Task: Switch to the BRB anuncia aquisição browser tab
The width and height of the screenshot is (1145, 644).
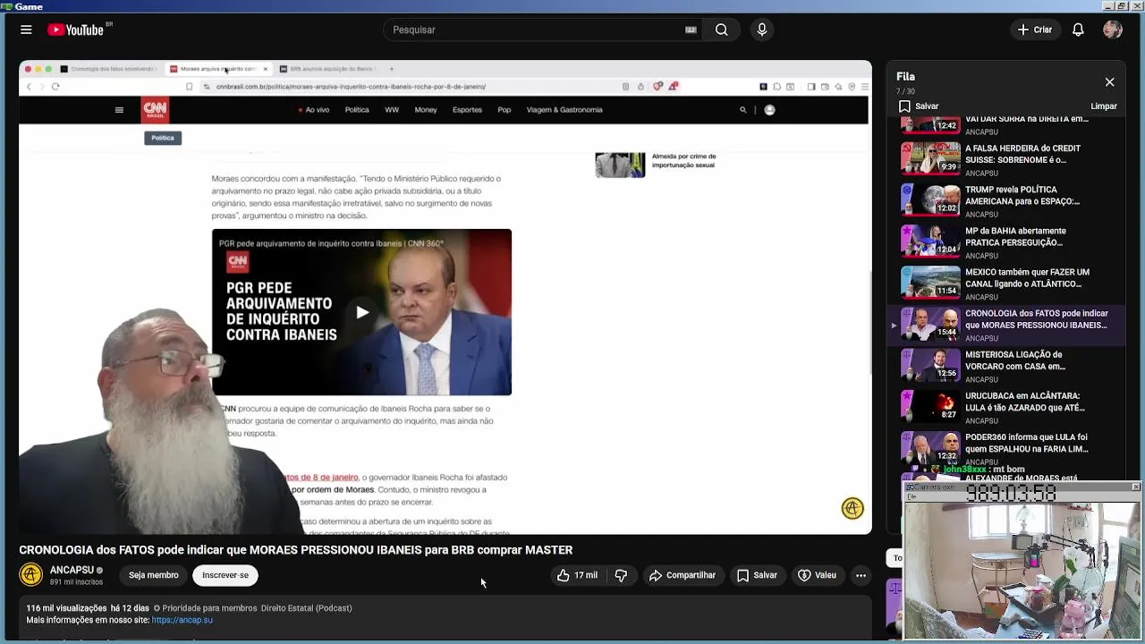Action: pyautogui.click(x=329, y=69)
